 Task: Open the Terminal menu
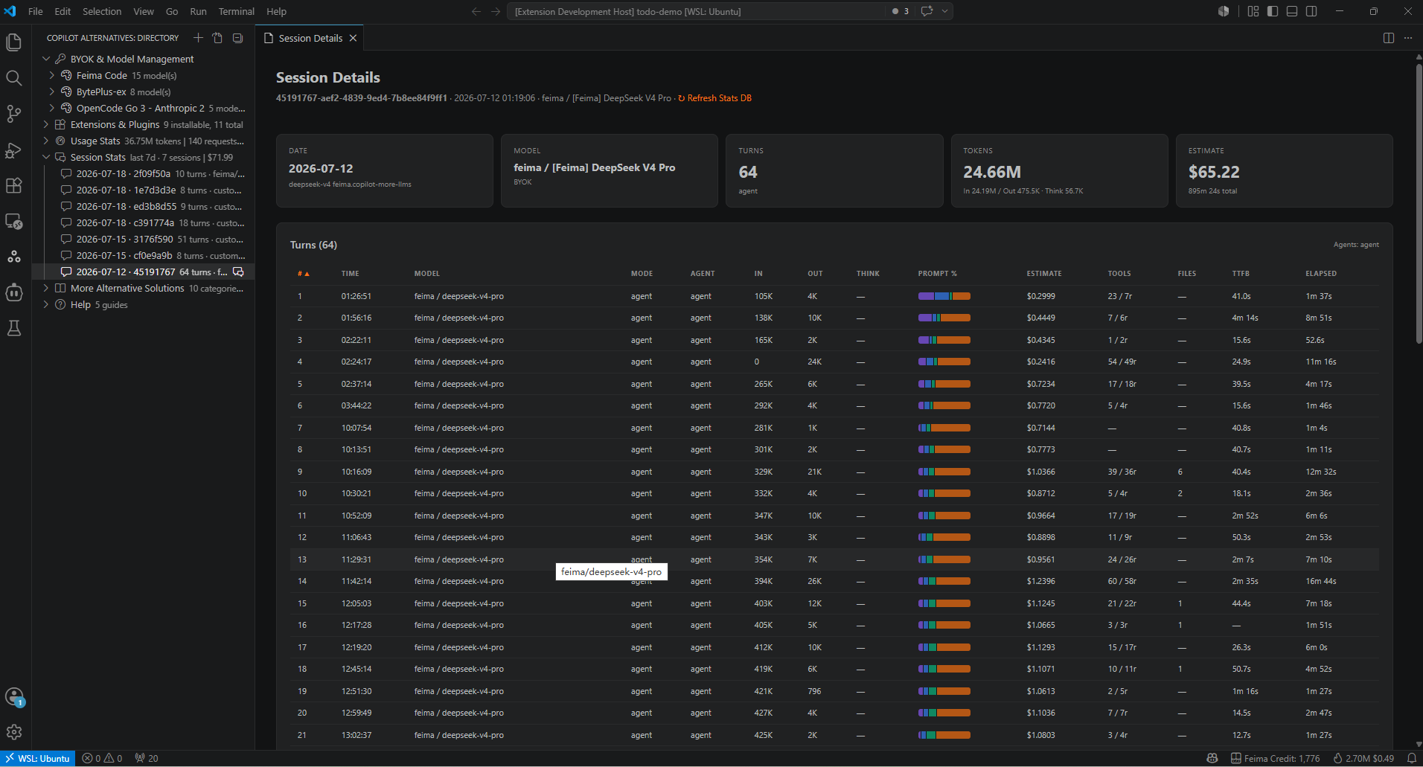236,11
